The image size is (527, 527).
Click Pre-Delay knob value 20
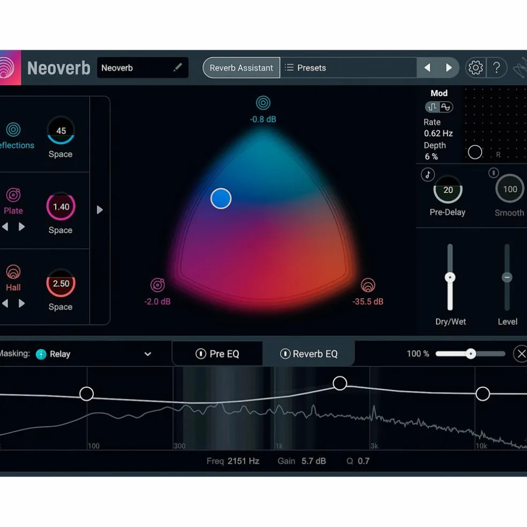448,190
